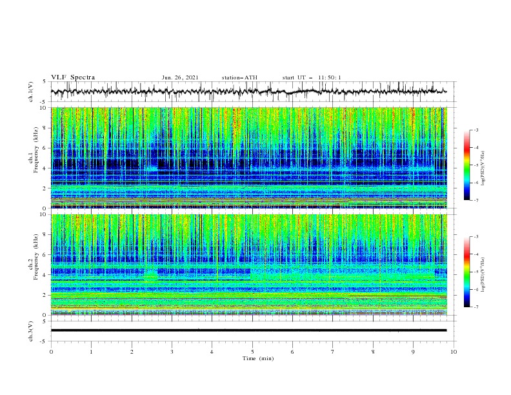Click the log(PSD) label beside ch.1 colorbar

click(x=483, y=168)
